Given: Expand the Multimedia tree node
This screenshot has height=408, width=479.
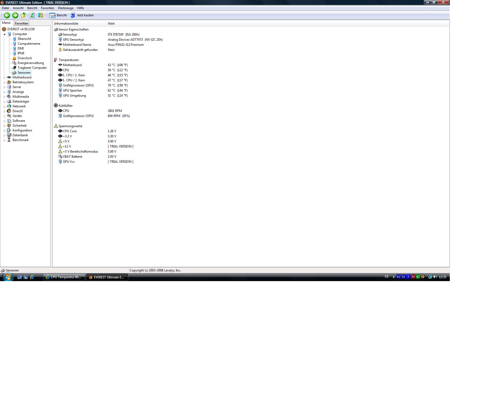Looking at the screenshot, I should click(5, 97).
